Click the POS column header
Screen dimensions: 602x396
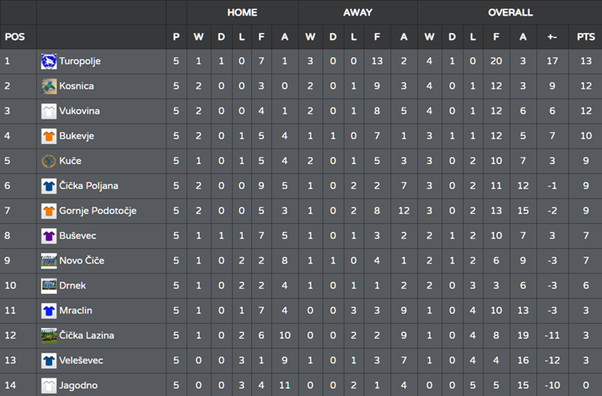tap(14, 37)
